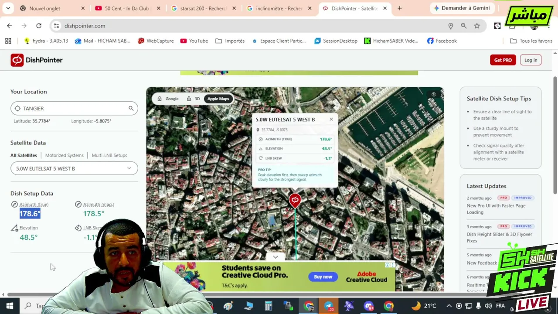Open the tab search dropdown arrow
558x314 pixels.
tap(8, 8)
